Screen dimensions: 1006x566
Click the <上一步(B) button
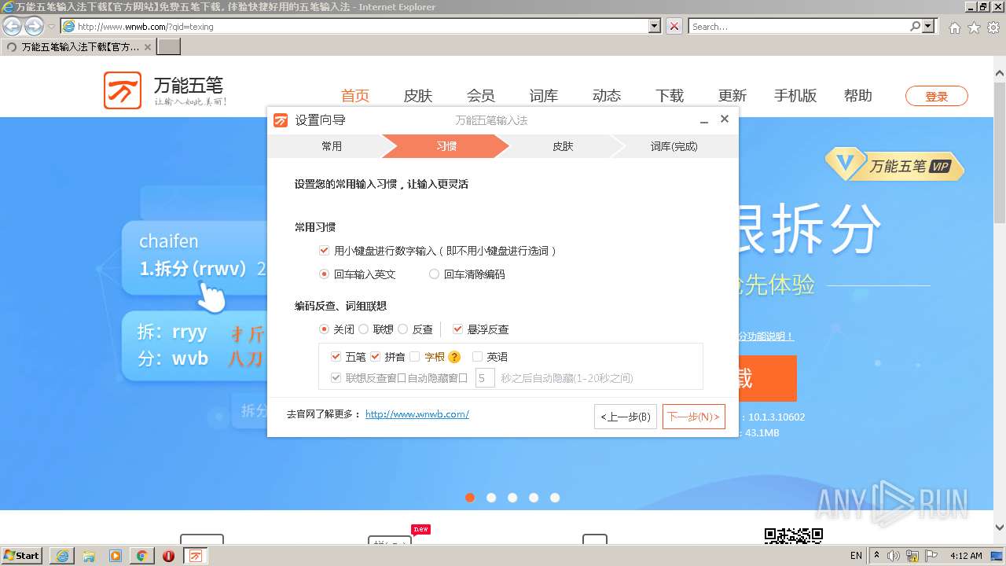point(626,417)
